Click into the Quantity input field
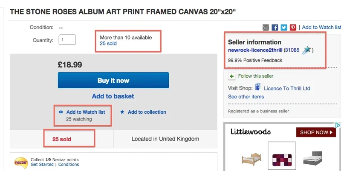This screenshot has width=341, height=171. pos(67,40)
